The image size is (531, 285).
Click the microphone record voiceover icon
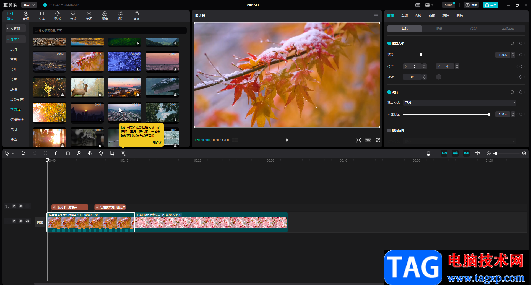tap(428, 153)
